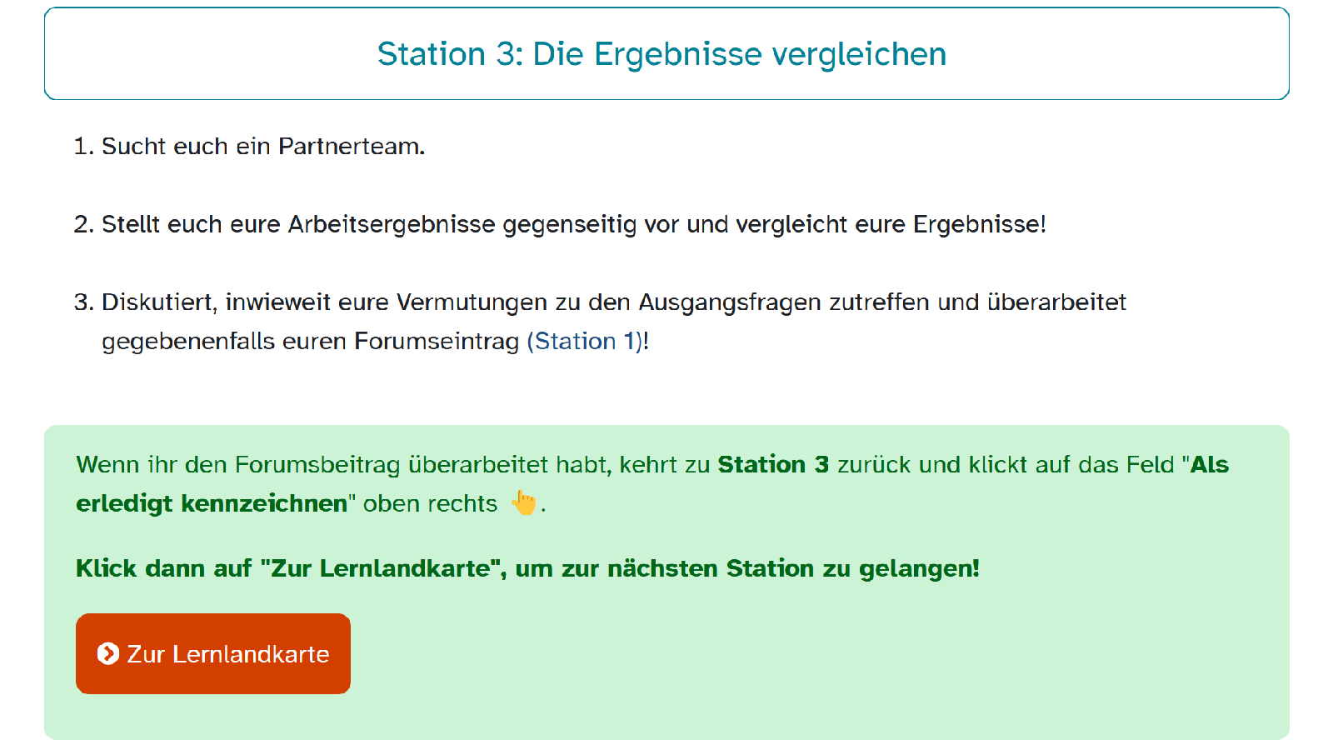Click the sentence starting "Stellt euch eure Arbeitsergebnisse"

(573, 225)
